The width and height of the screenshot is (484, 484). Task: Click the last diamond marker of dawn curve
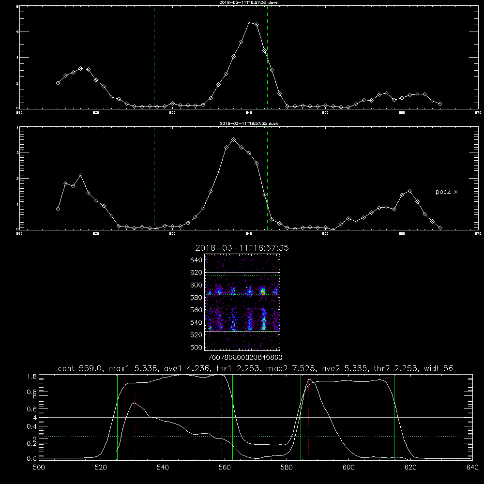tap(440, 104)
